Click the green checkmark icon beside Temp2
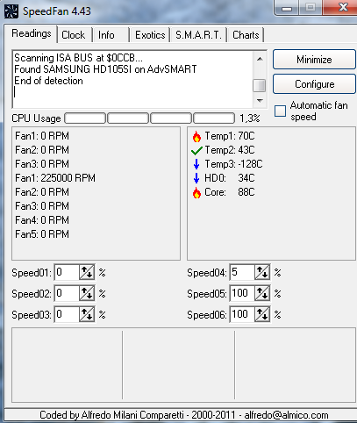Screen dimensions: 357x423 click(x=196, y=151)
